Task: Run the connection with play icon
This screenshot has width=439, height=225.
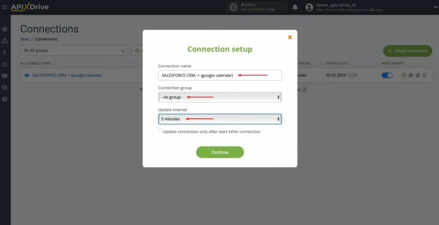Action: pos(404,75)
